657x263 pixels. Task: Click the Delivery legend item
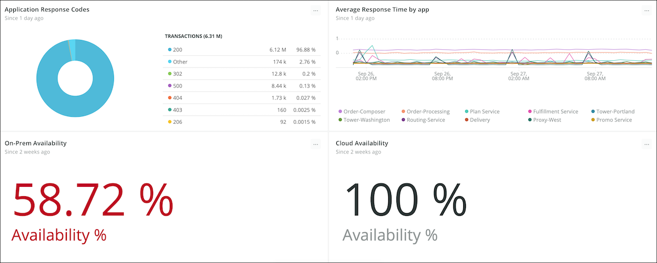tap(479, 120)
